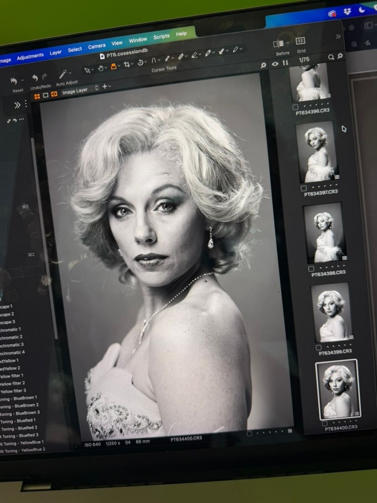This screenshot has width=377, height=503.
Task: Switch viewer to multi-view grid mode
Action: point(37,96)
